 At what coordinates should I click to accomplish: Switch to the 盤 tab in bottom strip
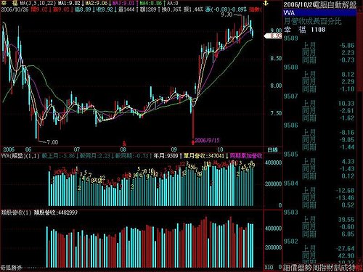(301, 268)
